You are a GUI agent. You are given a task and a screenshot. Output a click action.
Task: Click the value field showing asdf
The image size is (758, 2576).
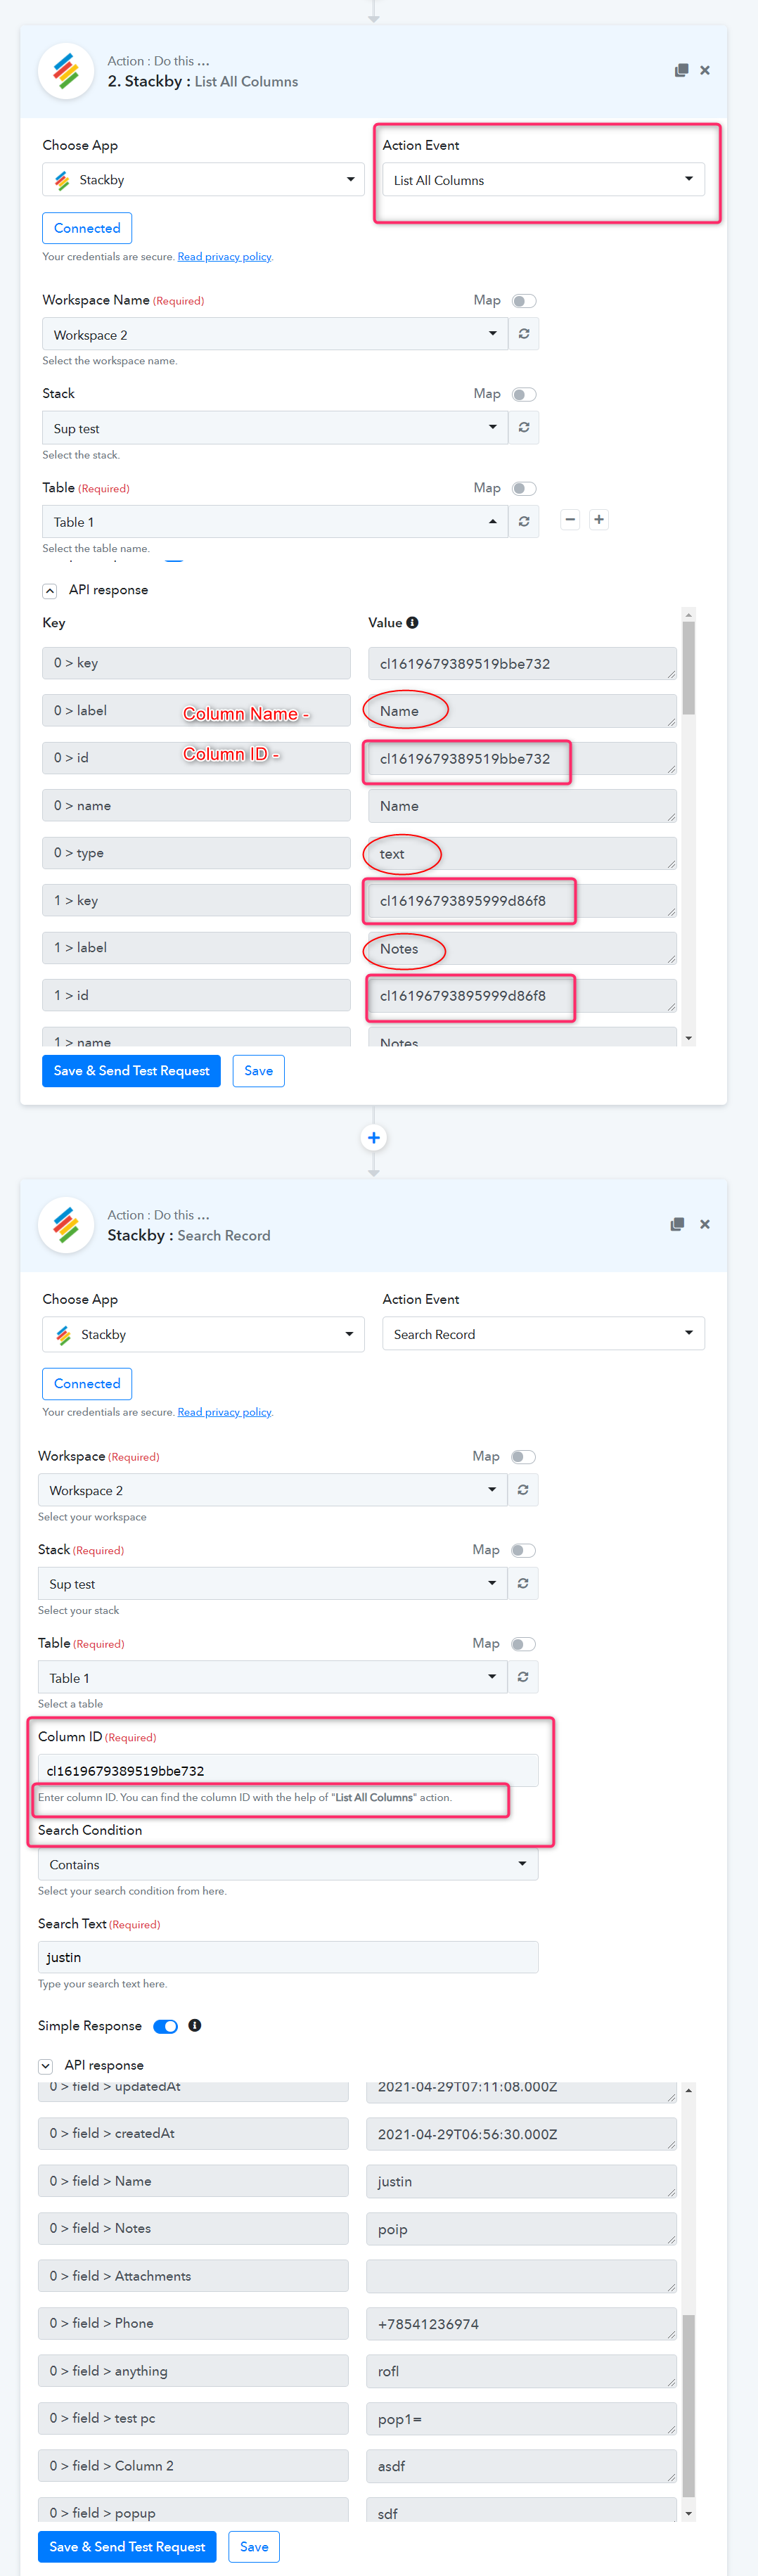click(x=521, y=2466)
